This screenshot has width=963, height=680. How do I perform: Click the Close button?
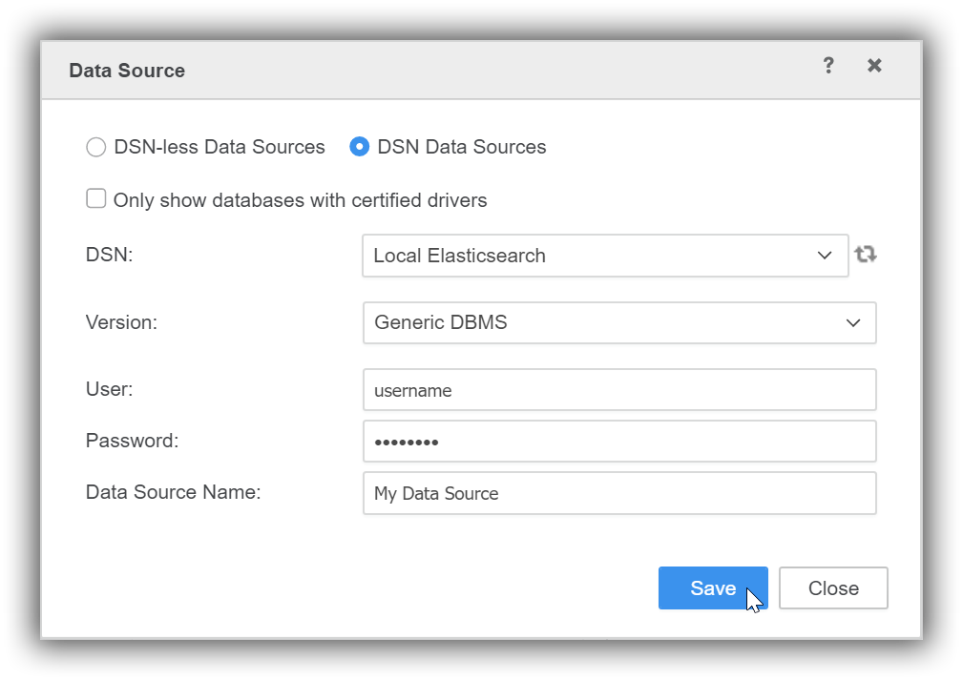832,587
